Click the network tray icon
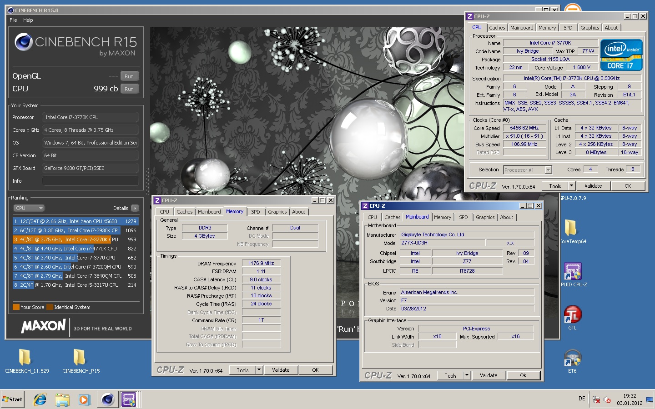This screenshot has height=409, width=655. (x=596, y=399)
